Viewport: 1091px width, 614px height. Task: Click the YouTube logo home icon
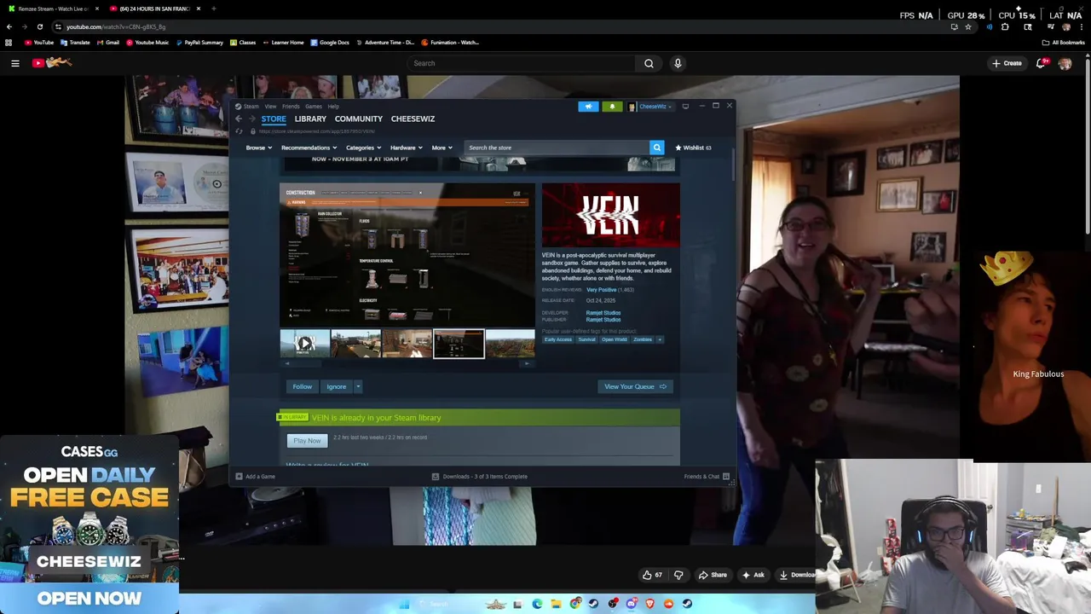[x=52, y=63]
